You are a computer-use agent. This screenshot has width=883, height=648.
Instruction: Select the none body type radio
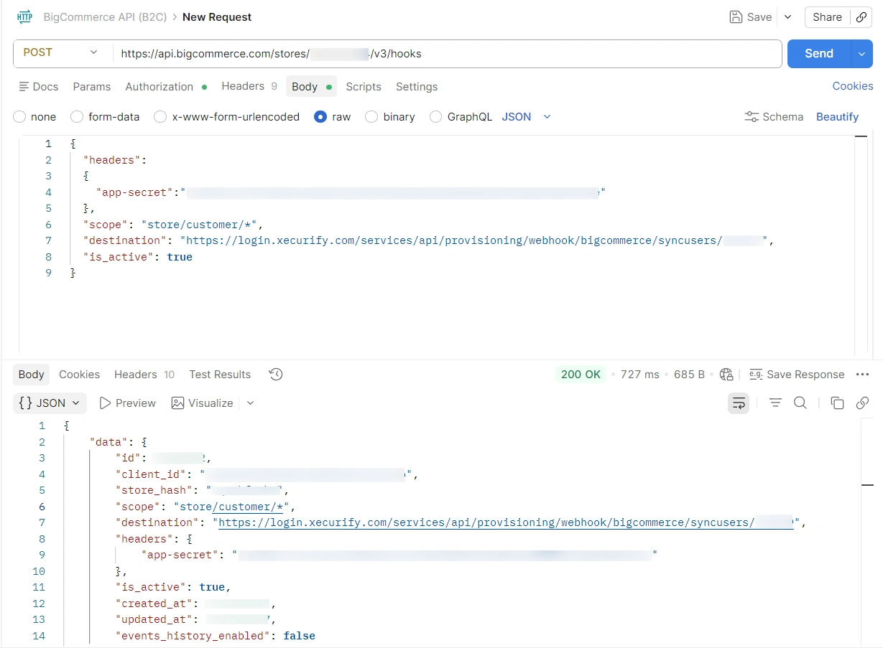coord(19,117)
